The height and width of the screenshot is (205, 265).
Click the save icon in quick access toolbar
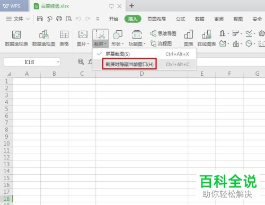[x=40, y=19]
